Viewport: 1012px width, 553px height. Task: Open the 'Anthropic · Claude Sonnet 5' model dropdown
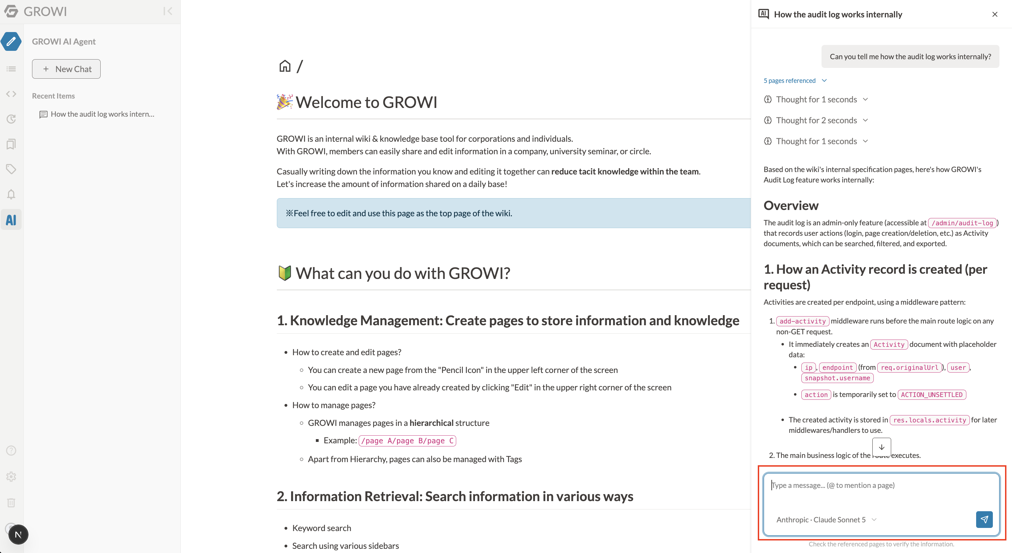pyautogui.click(x=827, y=520)
